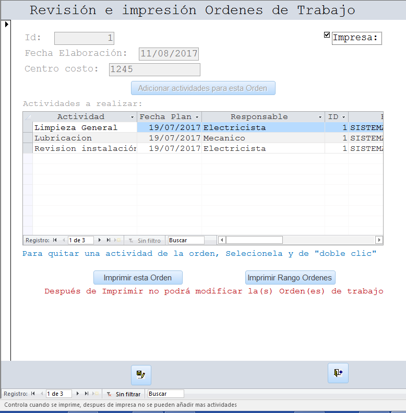Click the save record icon button
This screenshot has width=406, height=413.
point(141,374)
